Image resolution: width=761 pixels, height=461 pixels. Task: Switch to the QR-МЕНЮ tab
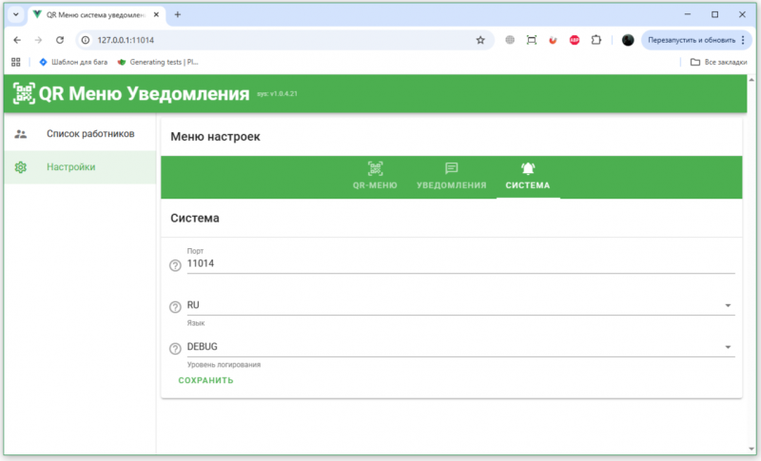point(375,176)
